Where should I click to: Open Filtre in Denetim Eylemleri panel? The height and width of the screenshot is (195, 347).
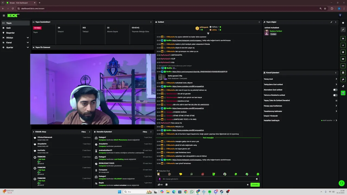[145, 132]
